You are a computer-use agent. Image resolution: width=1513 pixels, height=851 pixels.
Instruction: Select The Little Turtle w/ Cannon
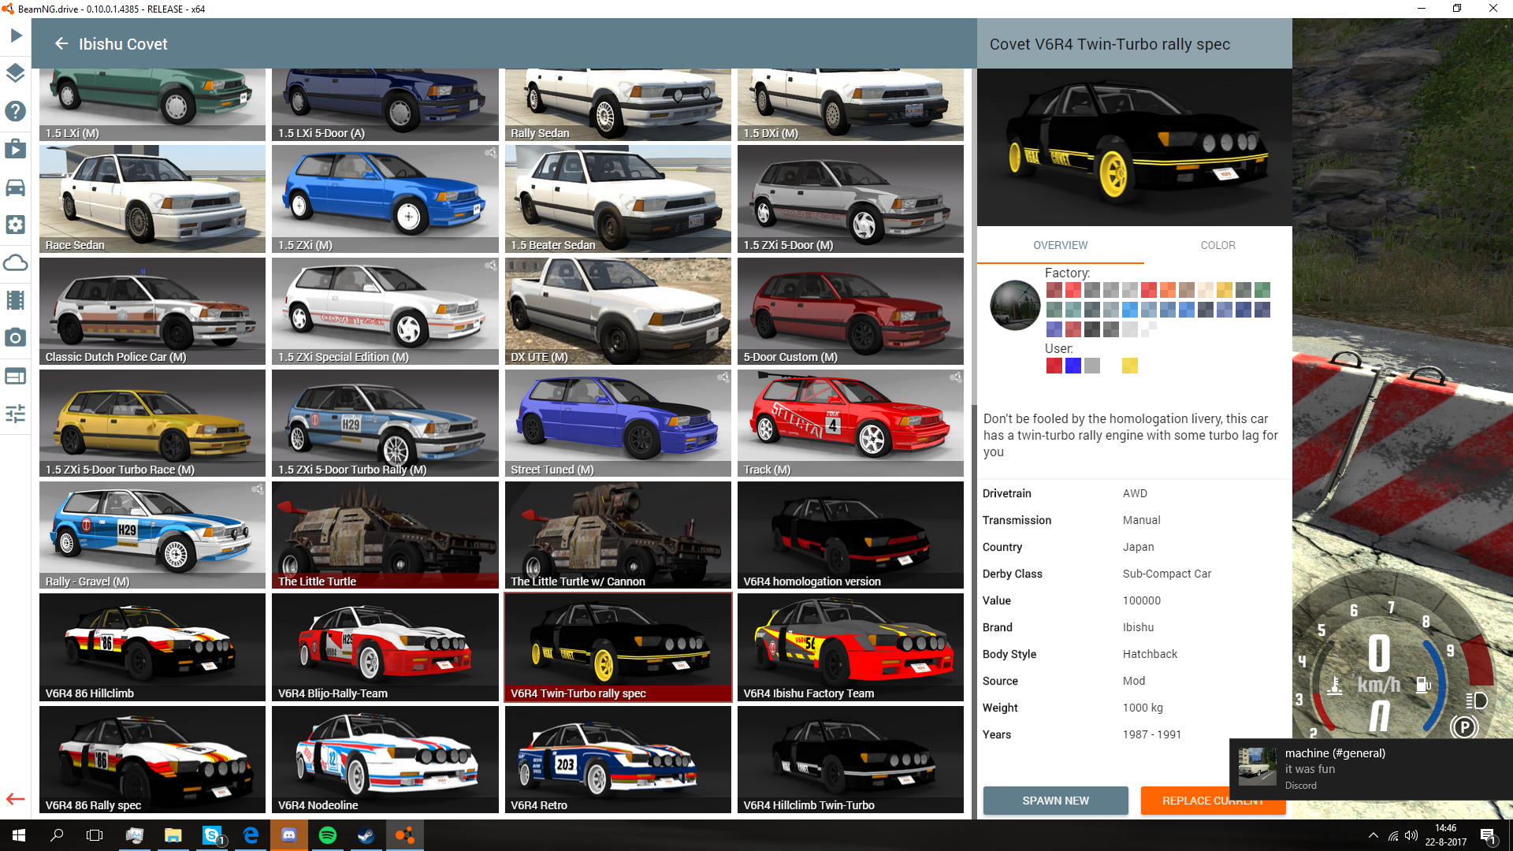618,535
